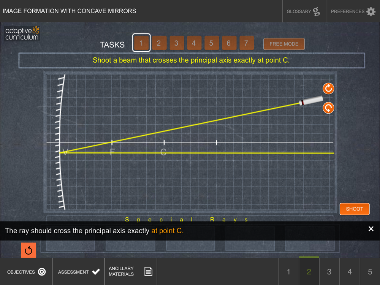Select task 7
The width and height of the screenshot is (380, 285).
click(x=246, y=43)
